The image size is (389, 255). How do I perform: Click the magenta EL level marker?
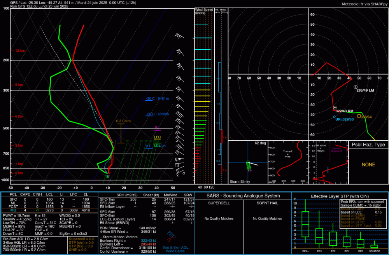click(x=157, y=128)
